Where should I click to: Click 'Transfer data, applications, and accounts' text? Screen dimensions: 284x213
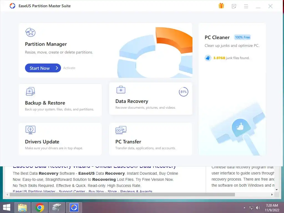(x=145, y=148)
